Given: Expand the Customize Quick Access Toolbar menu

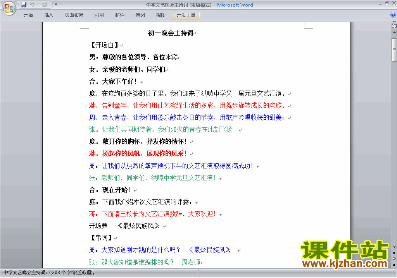Looking at the screenshot, I should pos(56,5).
